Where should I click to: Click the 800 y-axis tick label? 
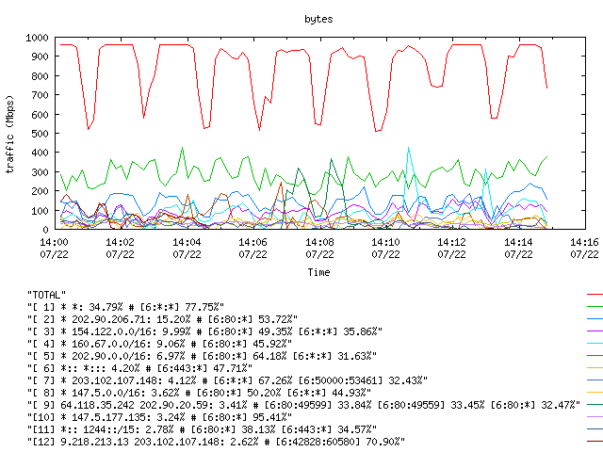pyautogui.click(x=40, y=76)
